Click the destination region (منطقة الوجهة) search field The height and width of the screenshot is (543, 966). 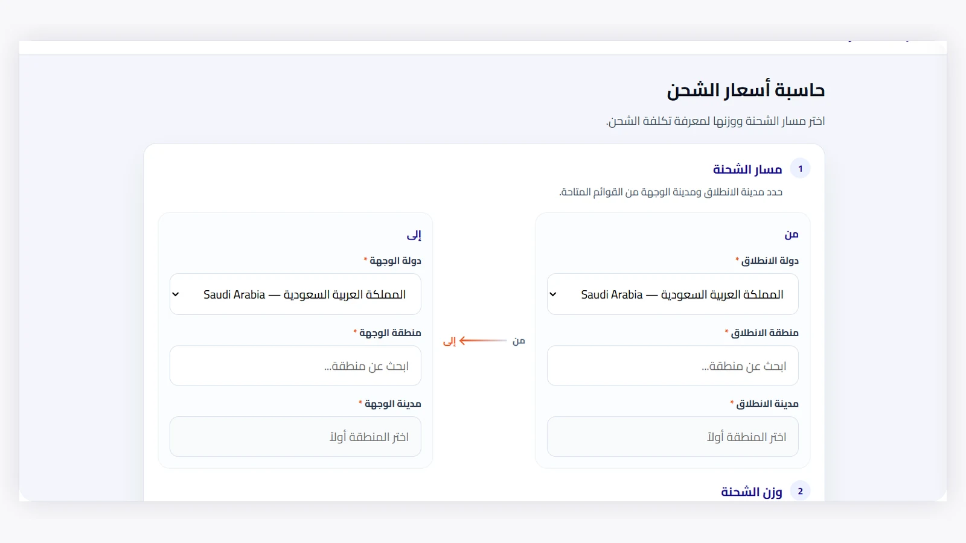(x=295, y=366)
